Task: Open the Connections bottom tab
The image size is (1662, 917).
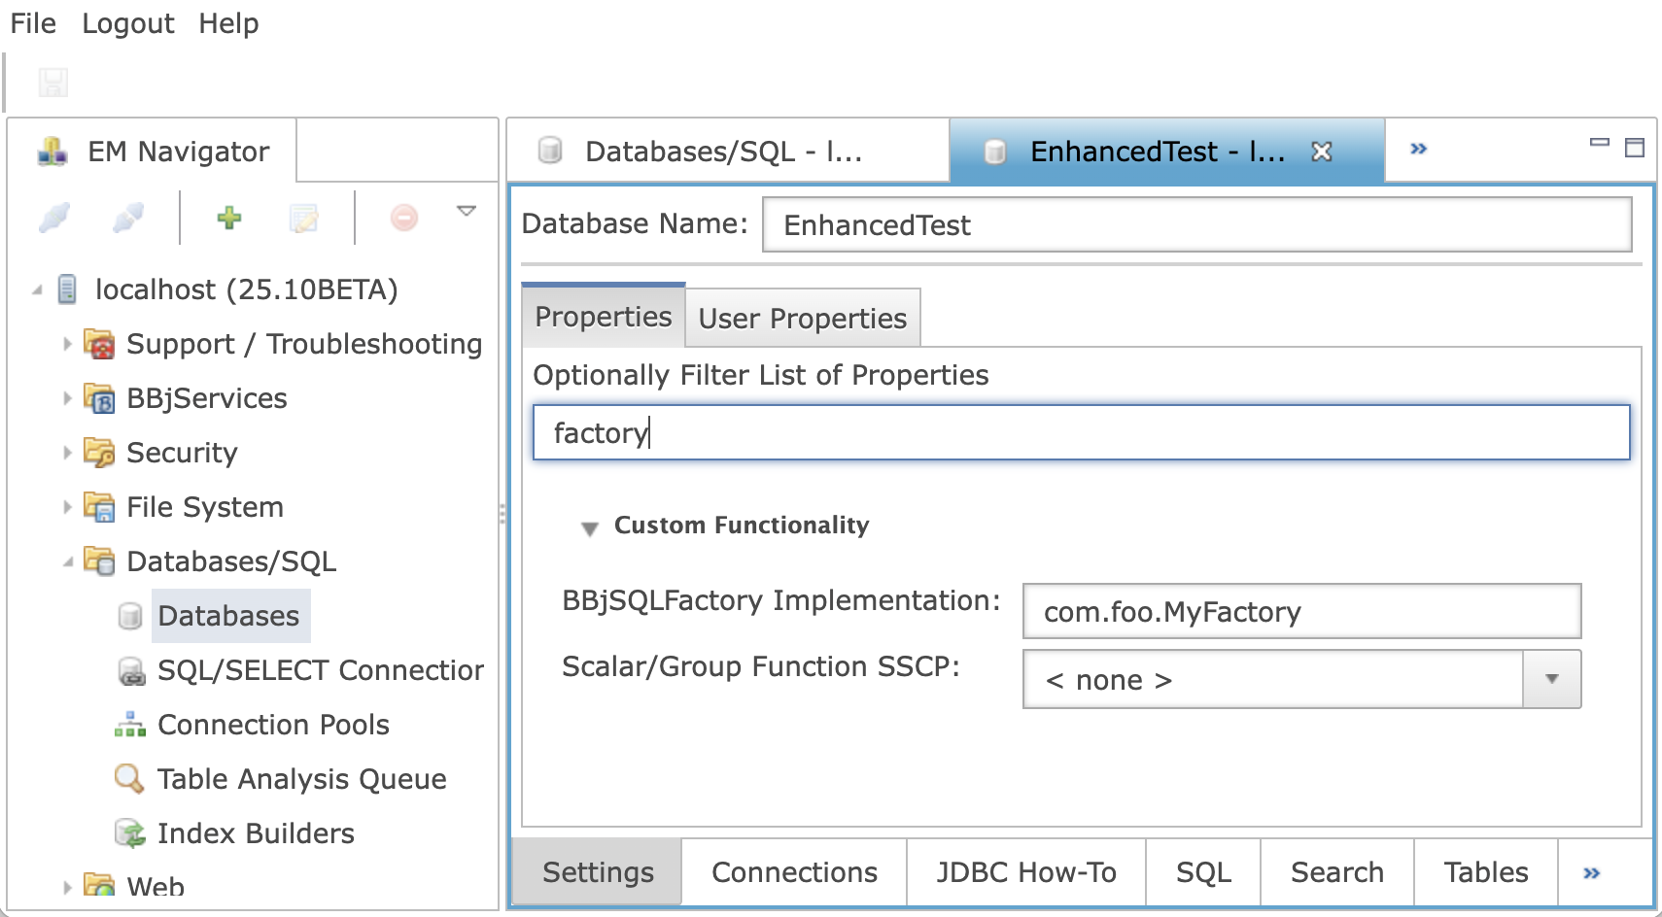Action: click(794, 872)
